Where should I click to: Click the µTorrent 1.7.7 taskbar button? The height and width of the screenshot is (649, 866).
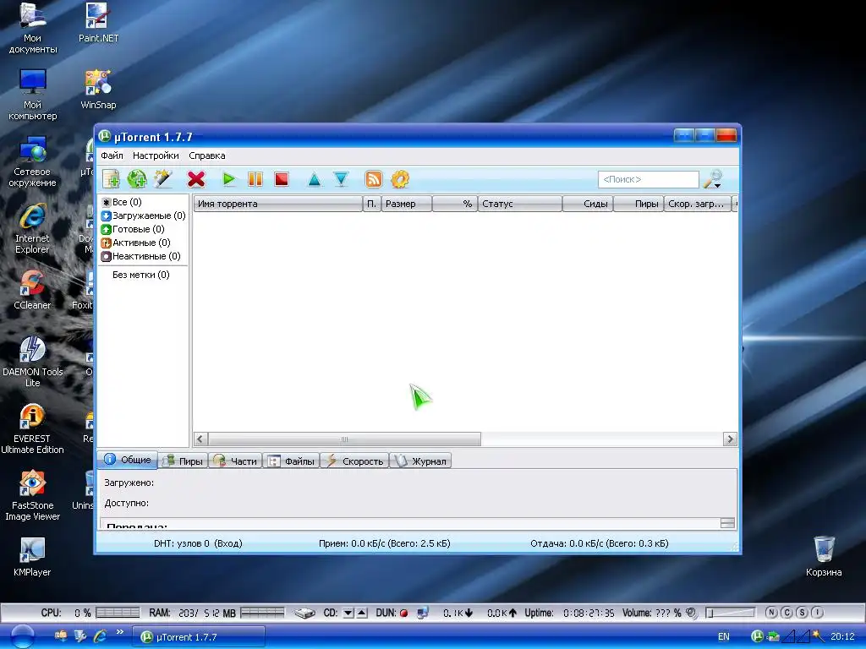[x=199, y=637]
